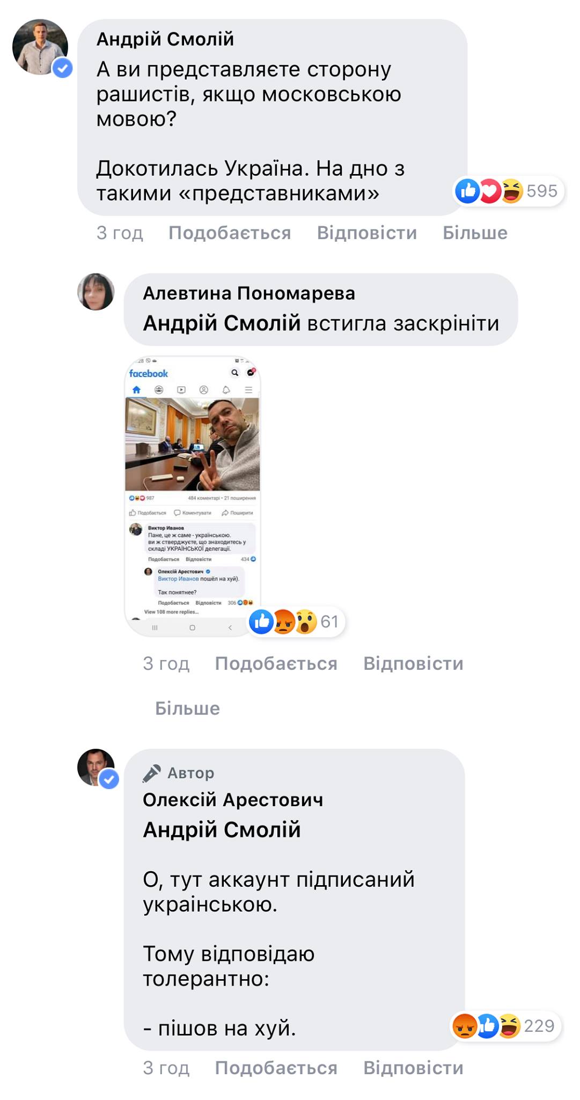
Task: Open the attached Facebook screenshot image
Action: 193,496
